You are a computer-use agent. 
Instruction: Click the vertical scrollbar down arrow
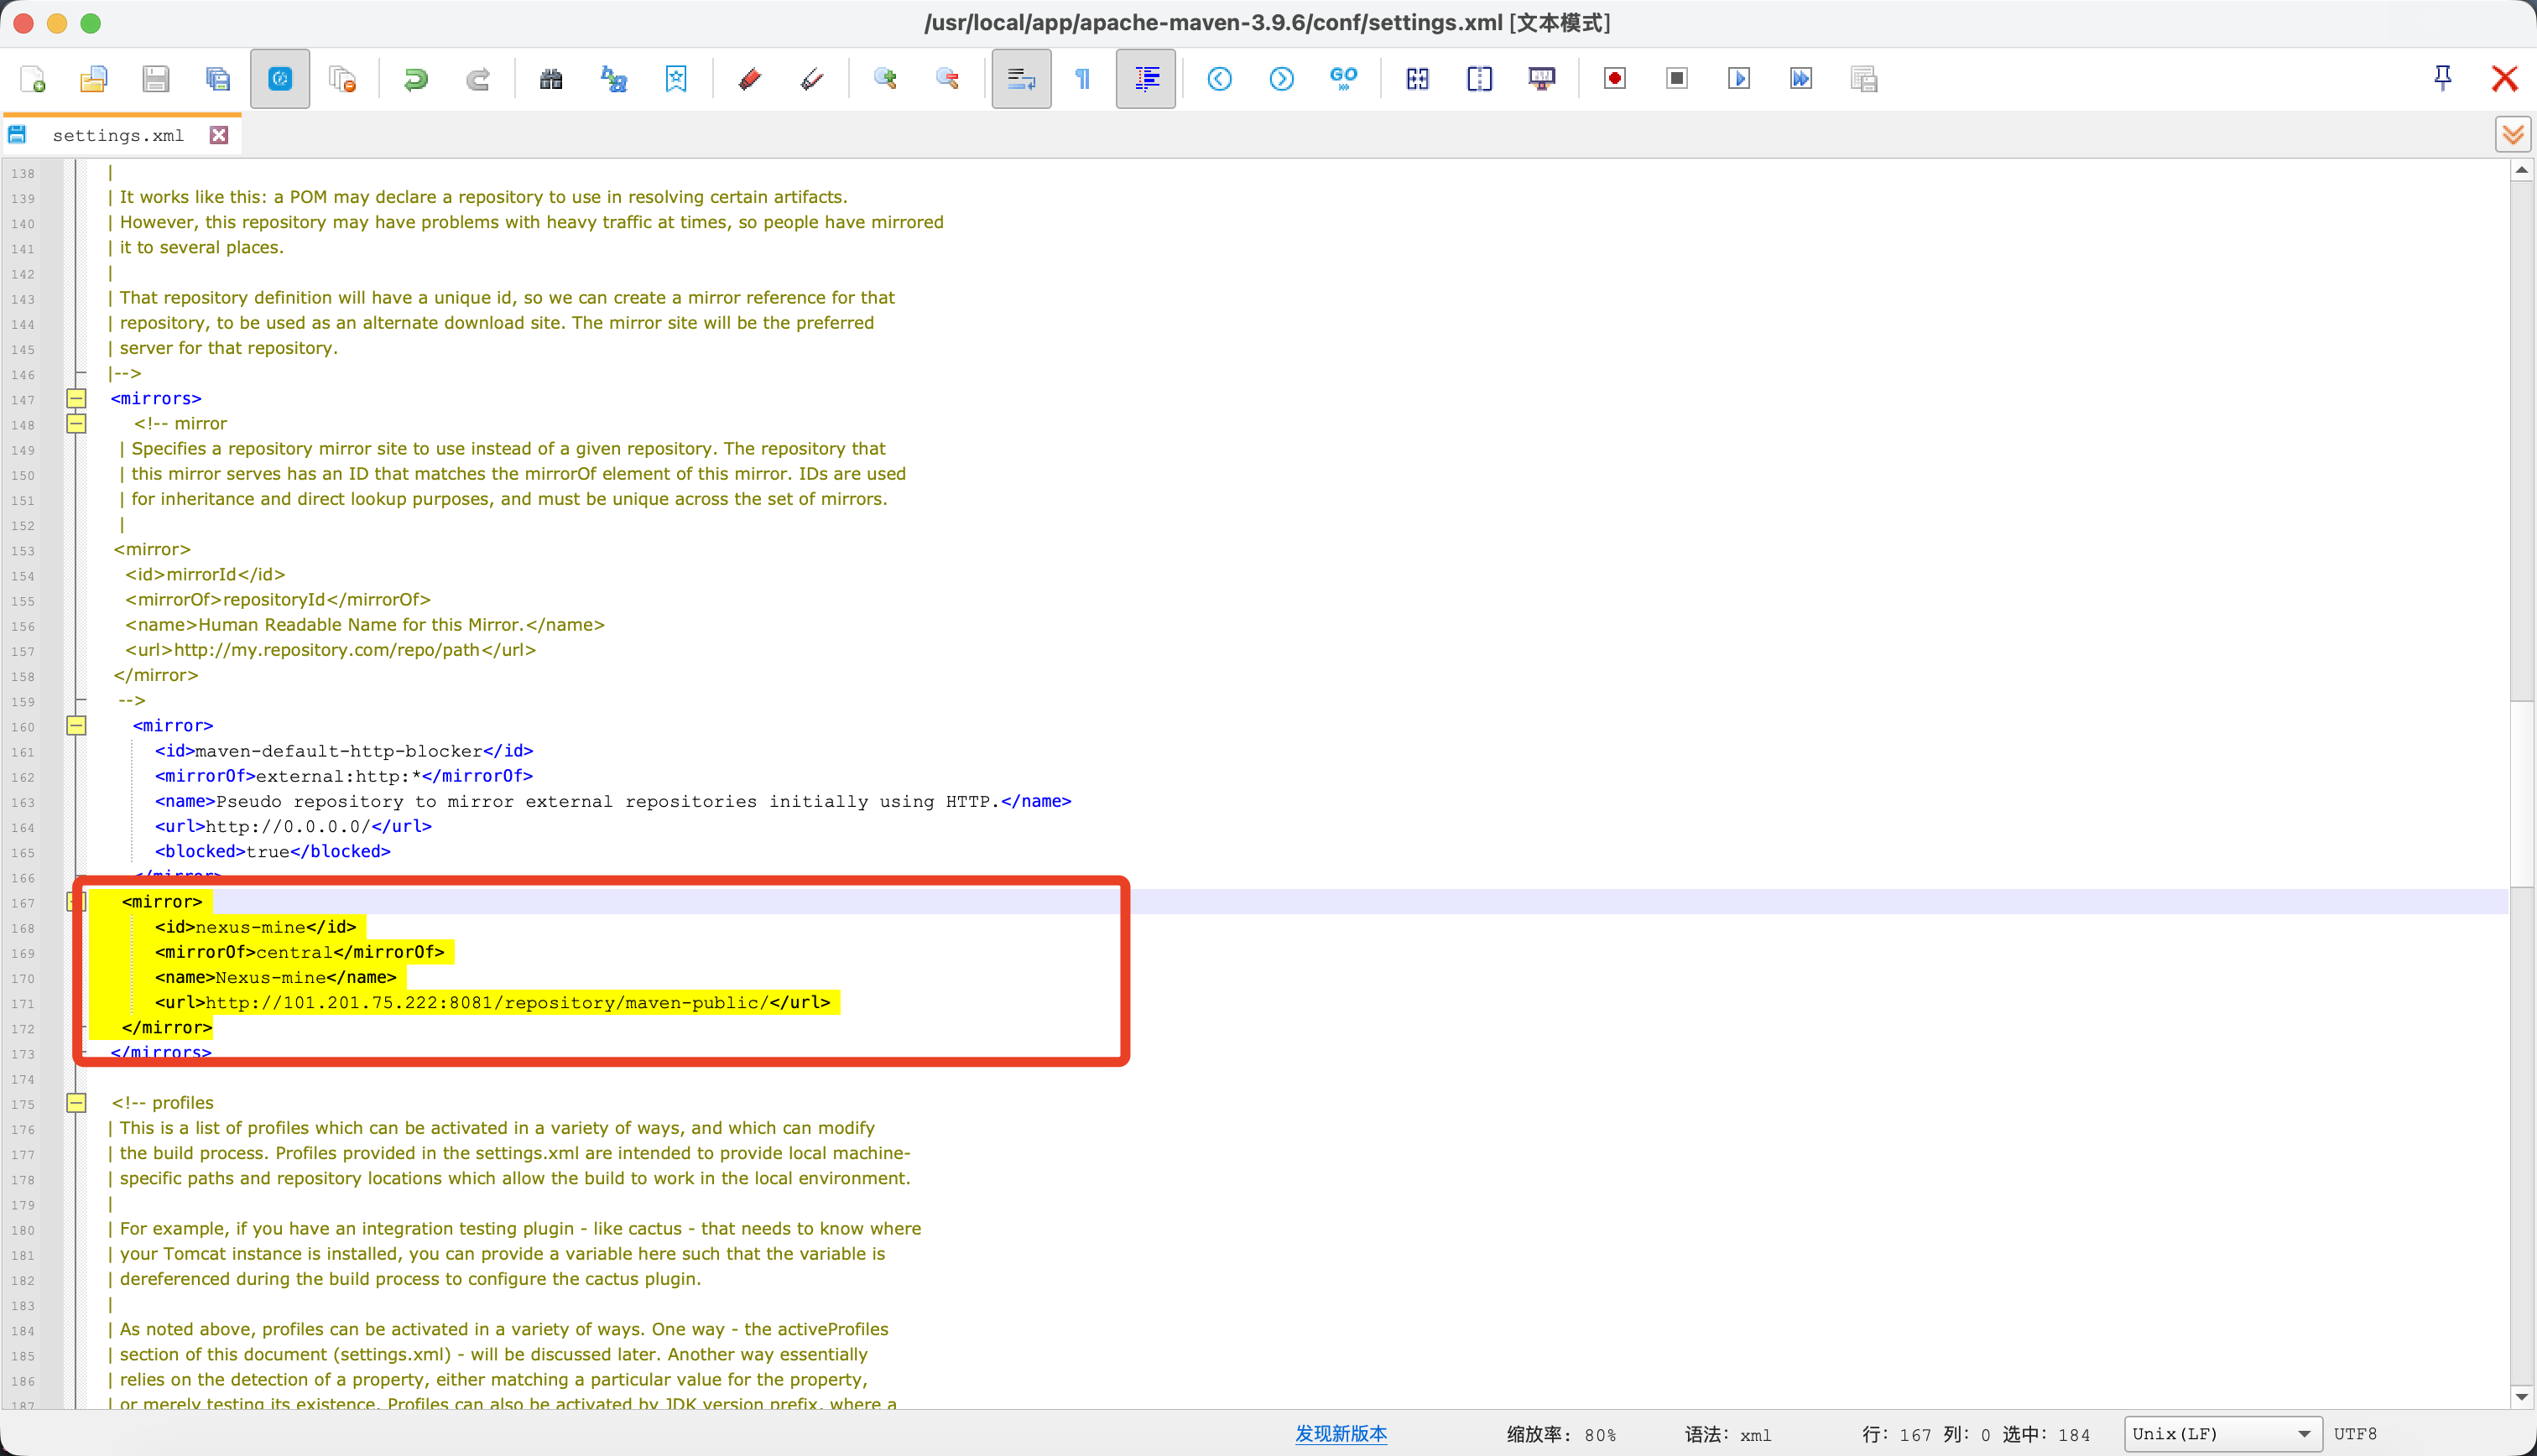[2521, 1396]
